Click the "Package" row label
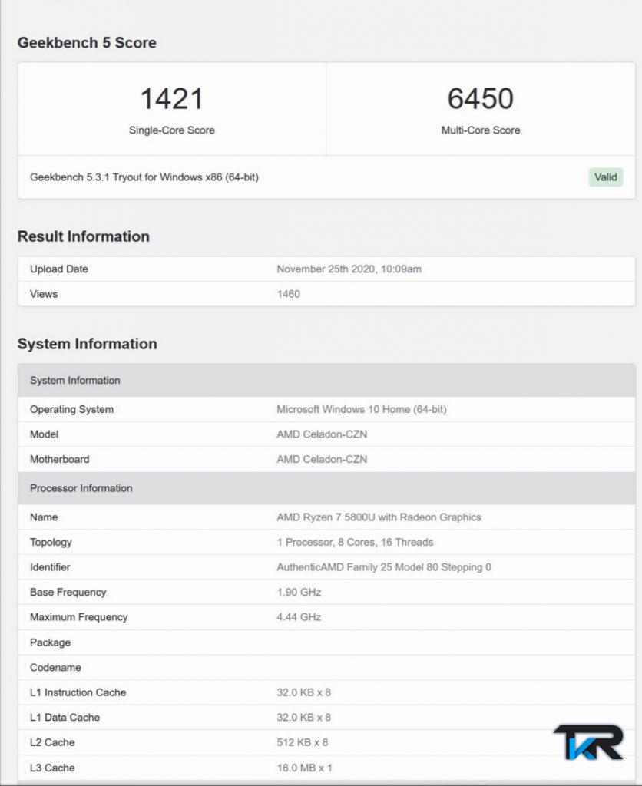This screenshot has width=642, height=786. coord(50,642)
